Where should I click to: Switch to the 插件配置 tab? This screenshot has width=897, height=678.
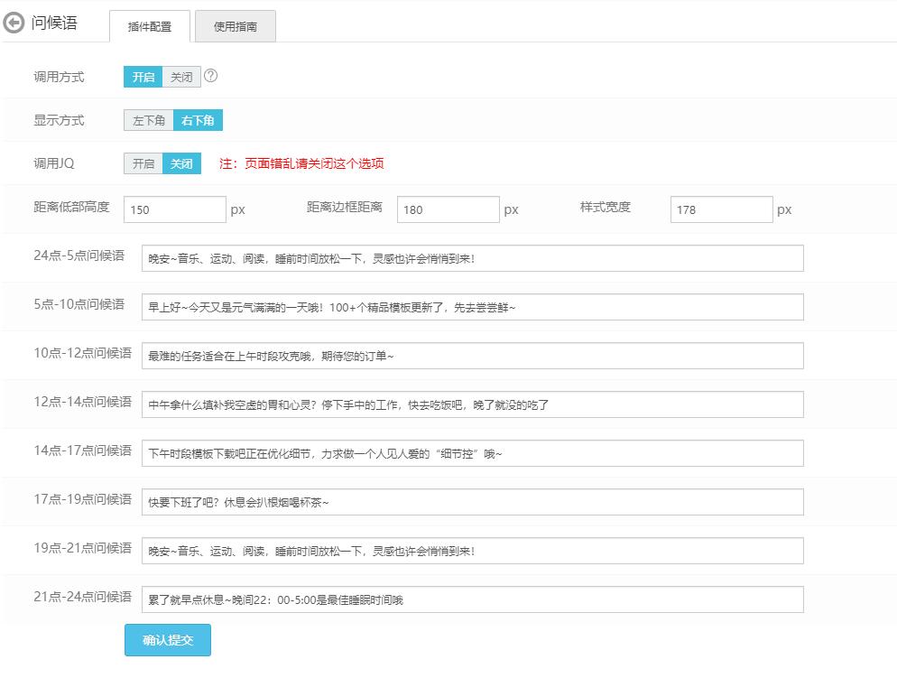pyautogui.click(x=150, y=27)
